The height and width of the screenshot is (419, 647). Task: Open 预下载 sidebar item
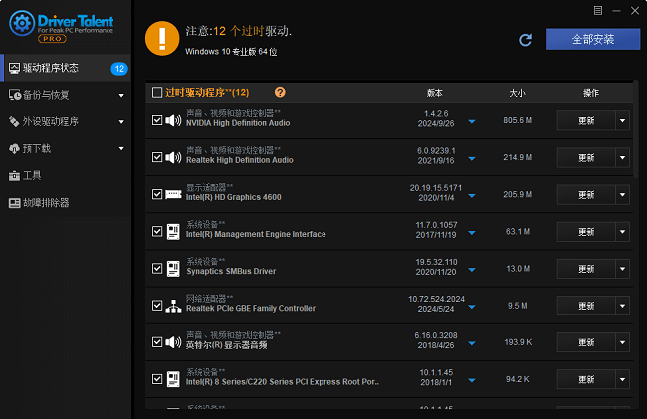coord(66,148)
